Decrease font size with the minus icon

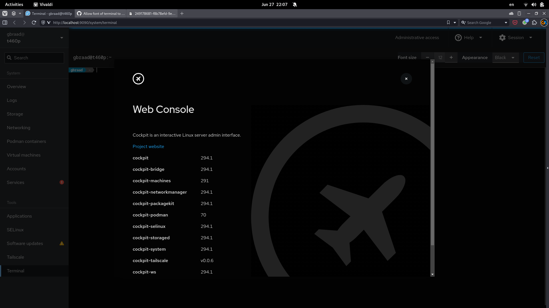[427, 57]
